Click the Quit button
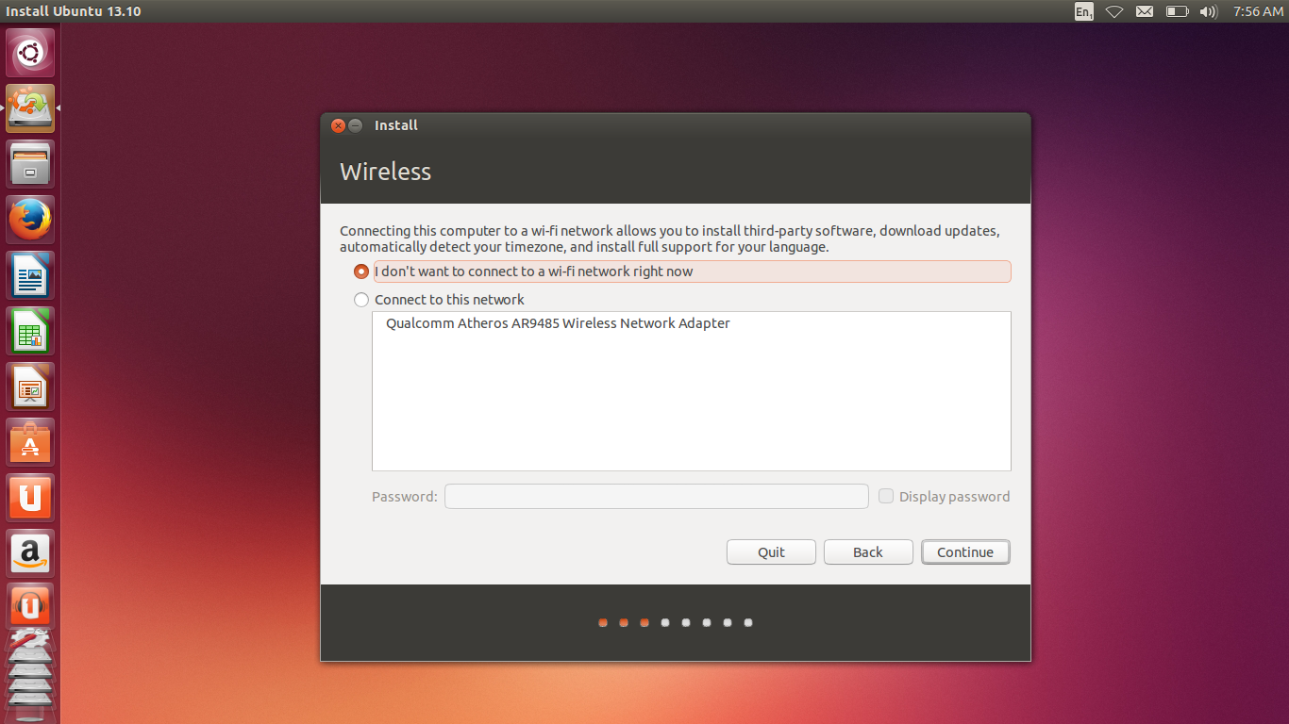The image size is (1289, 724). [771, 552]
